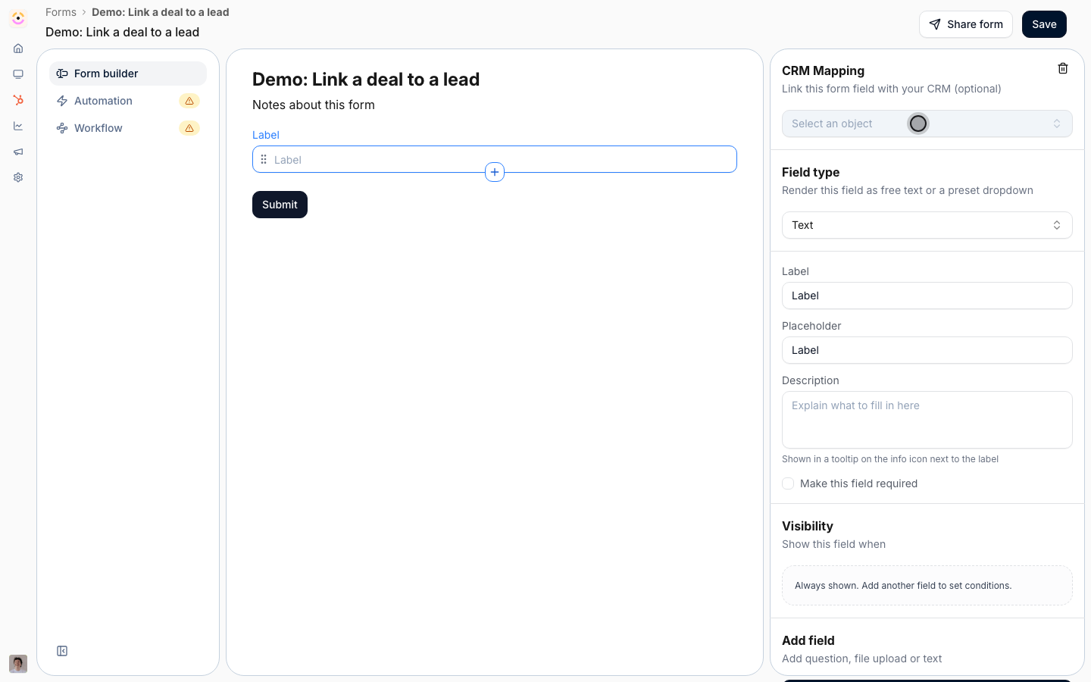Click the Label text field in the form preview
The width and height of the screenshot is (1091, 682).
495,159
